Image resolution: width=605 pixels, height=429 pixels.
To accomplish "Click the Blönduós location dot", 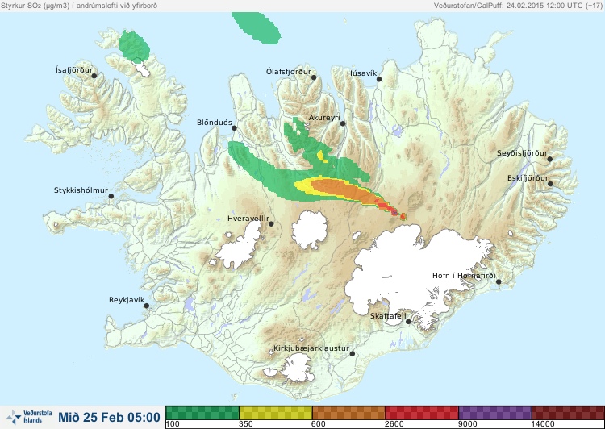I will coord(234,127).
